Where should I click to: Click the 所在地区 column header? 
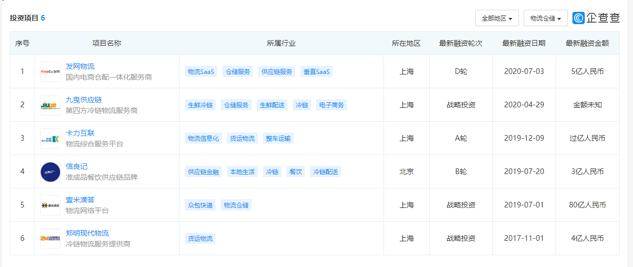pyautogui.click(x=407, y=44)
